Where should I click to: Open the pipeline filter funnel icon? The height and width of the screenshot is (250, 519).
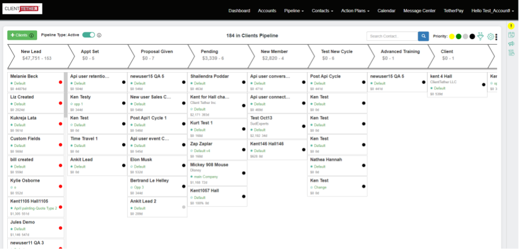480,36
